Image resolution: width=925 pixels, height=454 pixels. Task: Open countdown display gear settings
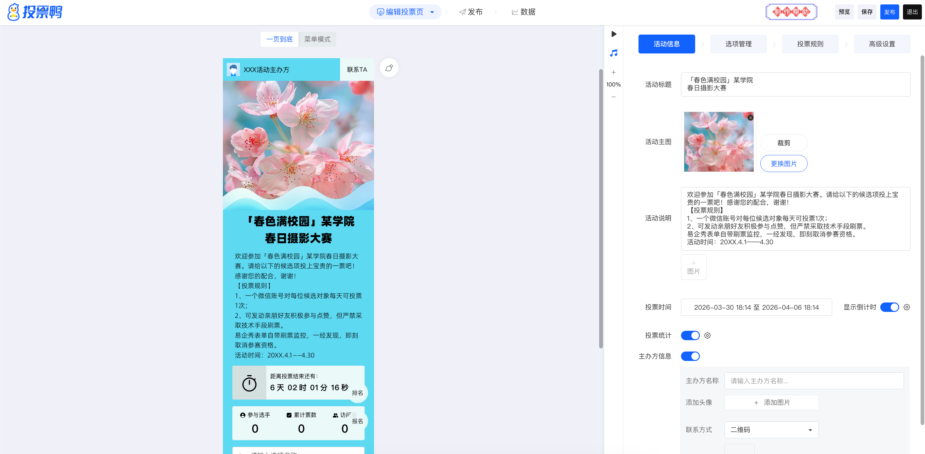click(907, 307)
